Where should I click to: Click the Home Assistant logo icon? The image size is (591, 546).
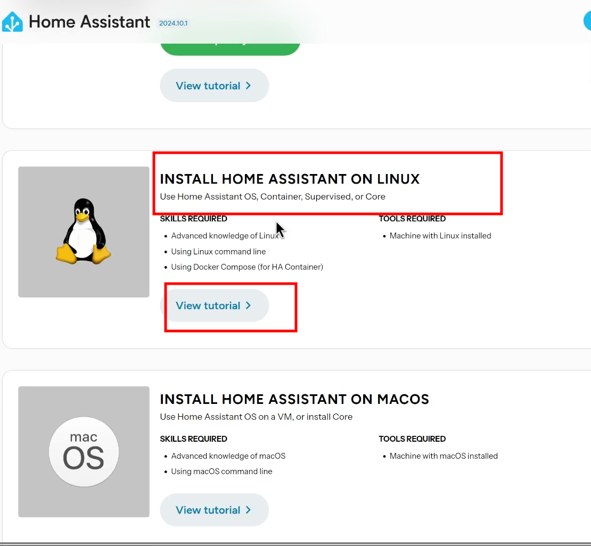[x=12, y=22]
